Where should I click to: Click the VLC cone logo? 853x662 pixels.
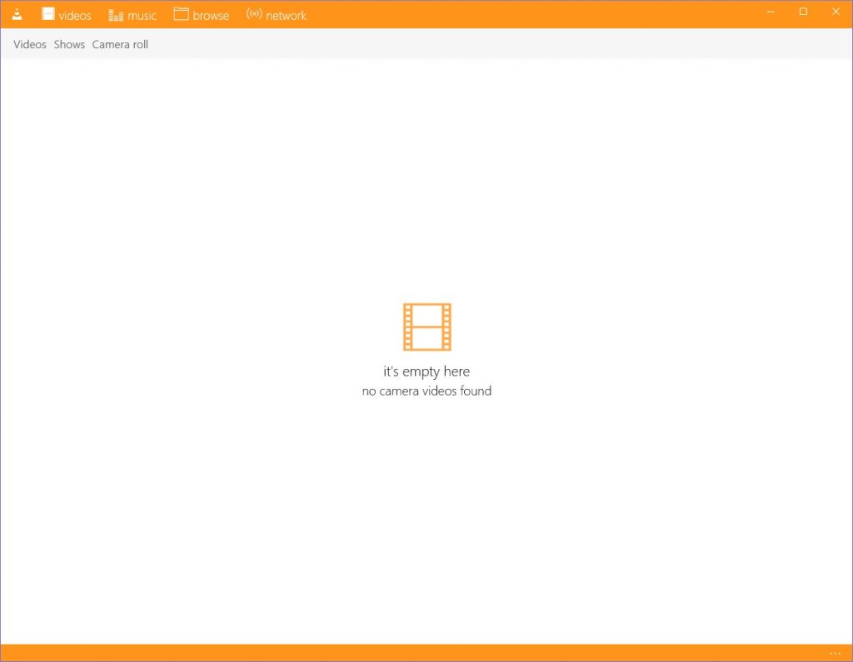coord(17,12)
